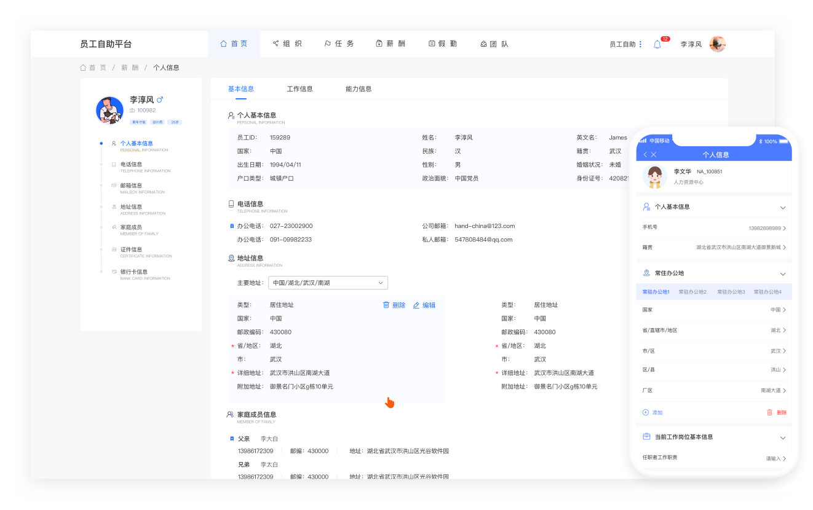Image resolution: width=813 pixels, height=510 pixels.
Task: Click the 薪酬 breadcrumb link
Action: (x=130, y=68)
